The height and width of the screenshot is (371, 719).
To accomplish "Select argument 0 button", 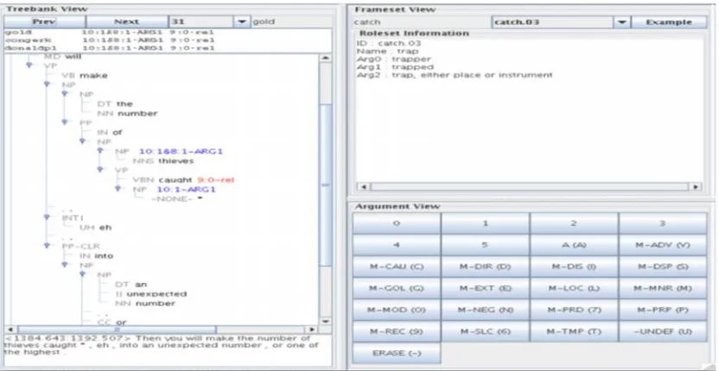I will pyautogui.click(x=397, y=223).
